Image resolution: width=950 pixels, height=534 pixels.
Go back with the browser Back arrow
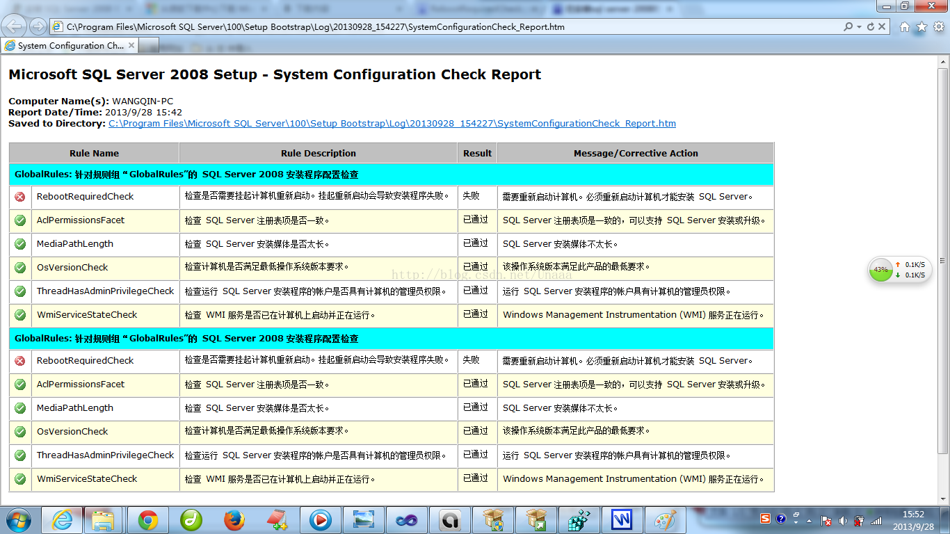click(15, 26)
